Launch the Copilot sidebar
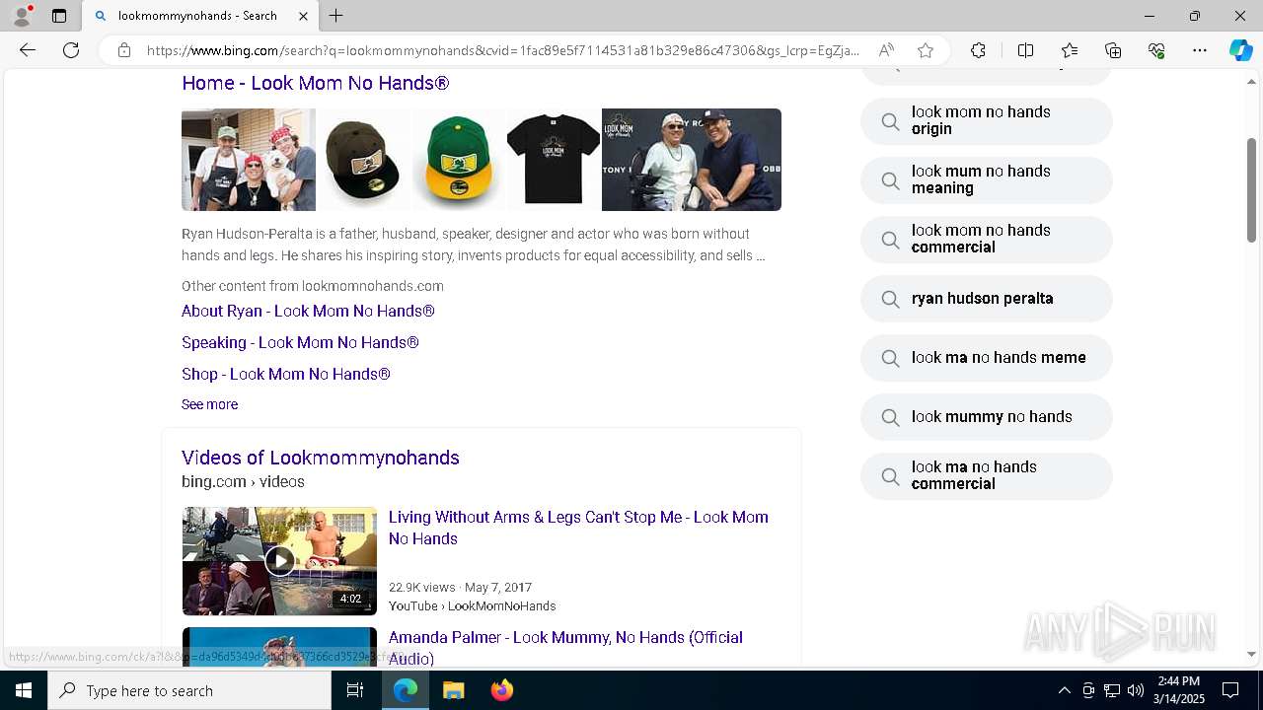 tap(1240, 50)
